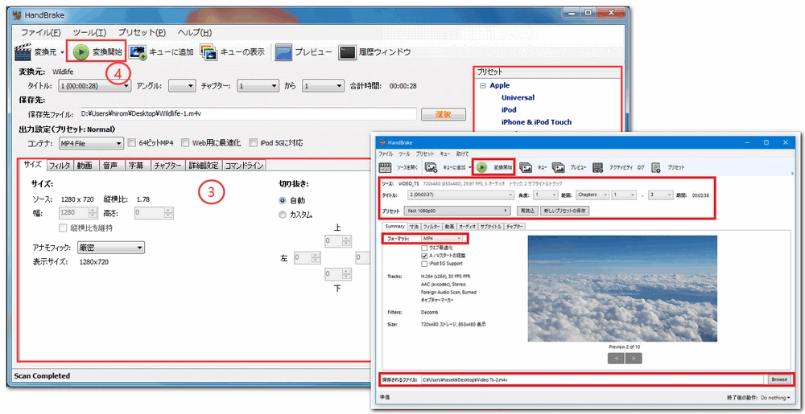The image size is (805, 414).
Task: Click キューに追加 picture icon in front window
Action: pos(431,167)
